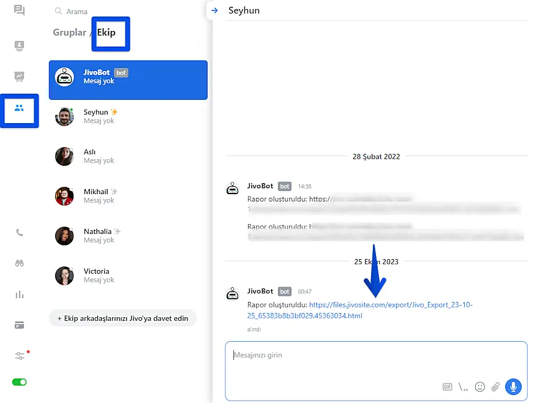Attach a file with the paperclip icon
Screen dimensions: 537x403
click(496, 387)
